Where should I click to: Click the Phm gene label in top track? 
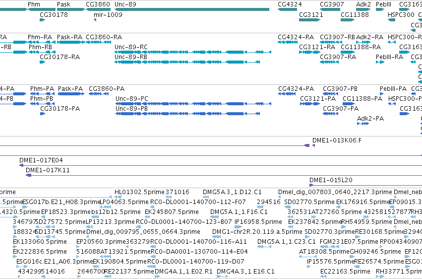point(34,4)
